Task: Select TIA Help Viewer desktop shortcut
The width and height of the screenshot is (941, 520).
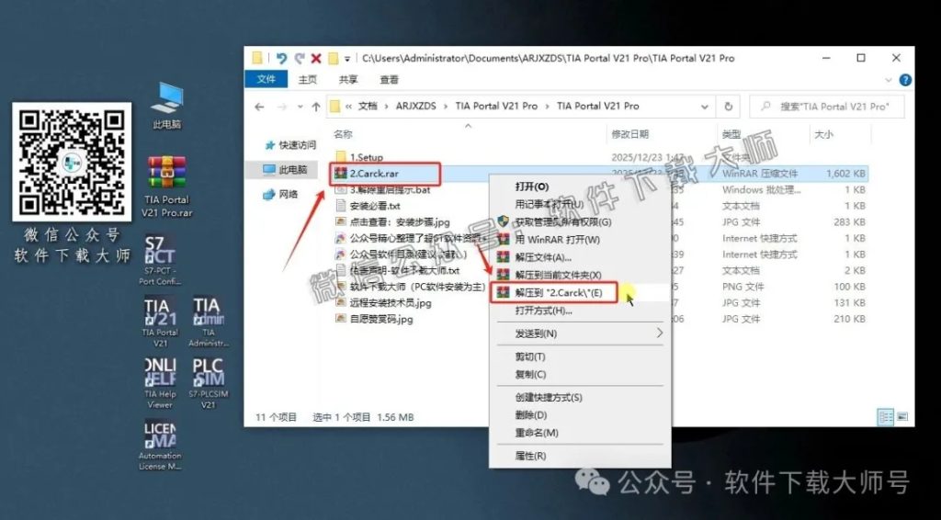Action: point(160,384)
